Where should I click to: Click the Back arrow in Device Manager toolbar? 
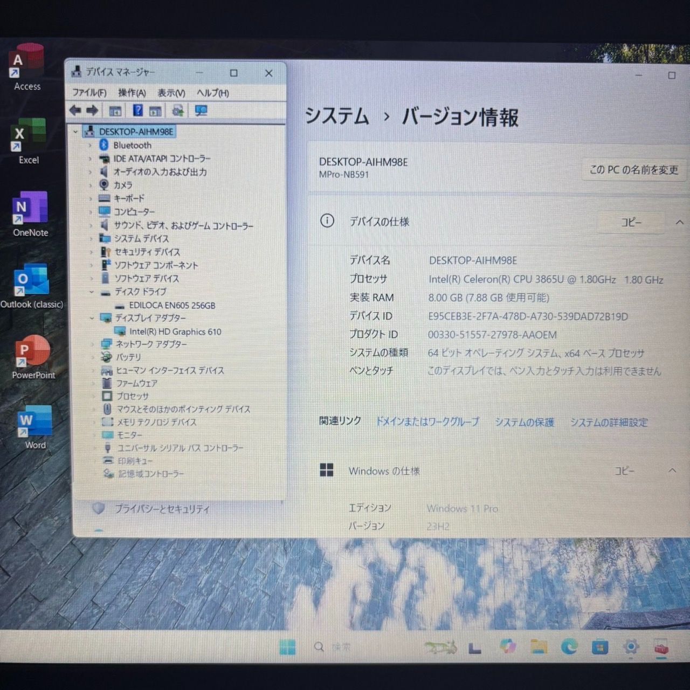click(x=75, y=111)
